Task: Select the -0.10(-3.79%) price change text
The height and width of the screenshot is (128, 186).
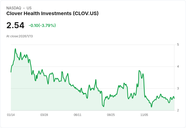Action: coord(42,25)
